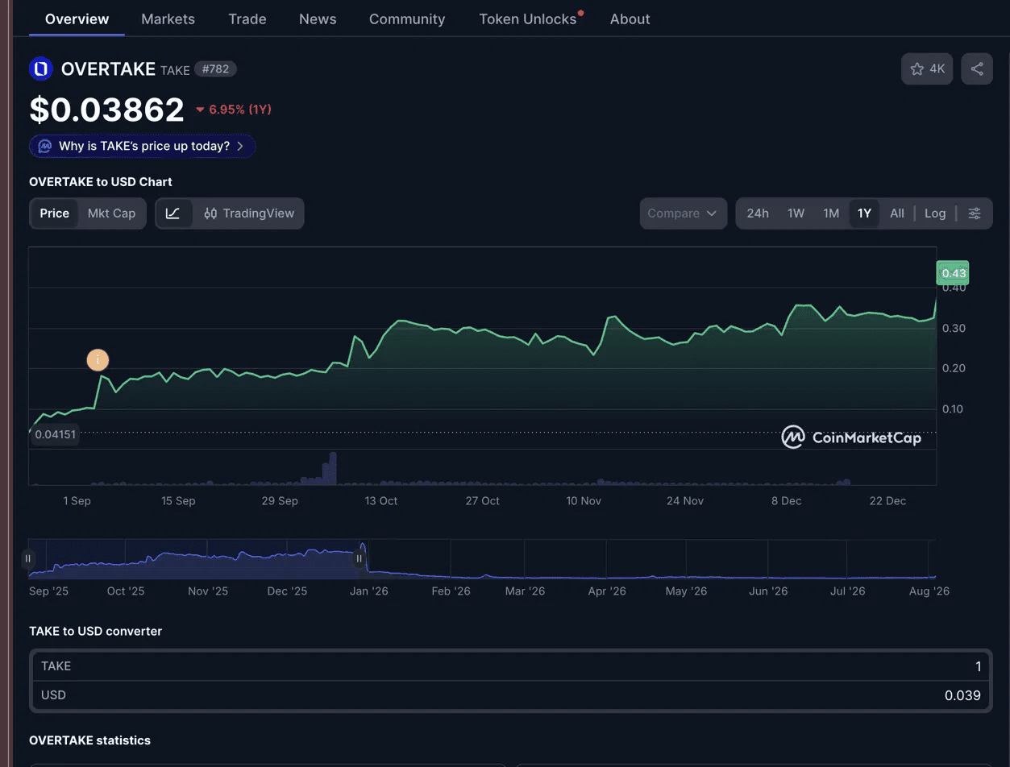
Task: Open chart settings sliders icon
Action: pos(975,214)
